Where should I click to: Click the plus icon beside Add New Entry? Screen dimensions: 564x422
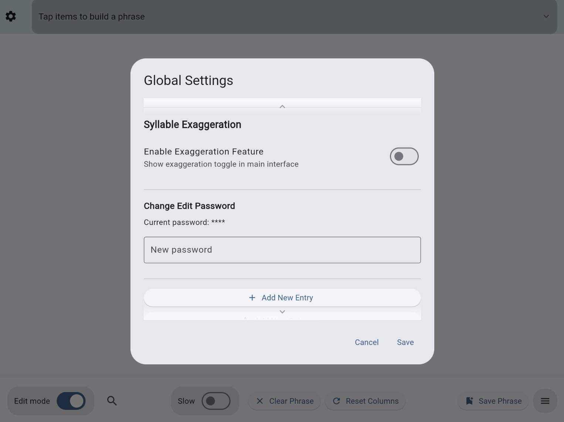click(x=252, y=297)
